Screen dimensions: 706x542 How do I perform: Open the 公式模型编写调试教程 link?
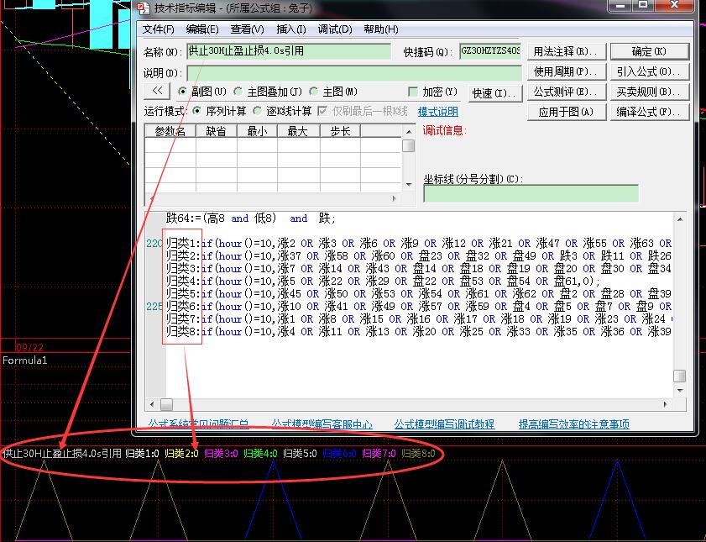pos(444,424)
